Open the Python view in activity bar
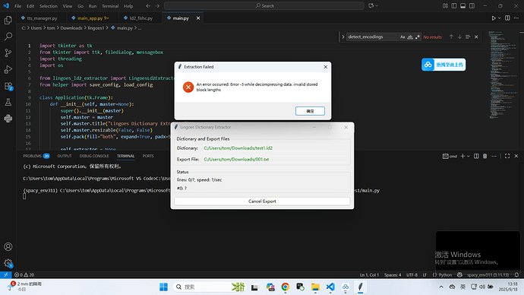Viewport: 524px width, 295px height. [8, 119]
